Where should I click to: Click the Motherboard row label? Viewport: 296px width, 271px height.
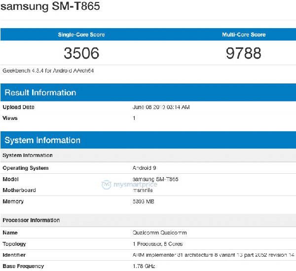point(19,190)
